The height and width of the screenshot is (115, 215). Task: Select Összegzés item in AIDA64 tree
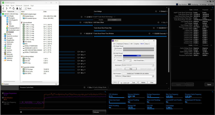[12, 18]
